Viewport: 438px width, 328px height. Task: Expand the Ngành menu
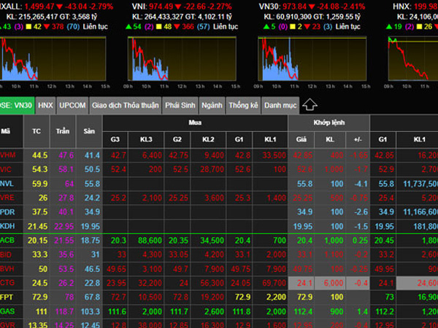pyautogui.click(x=212, y=105)
